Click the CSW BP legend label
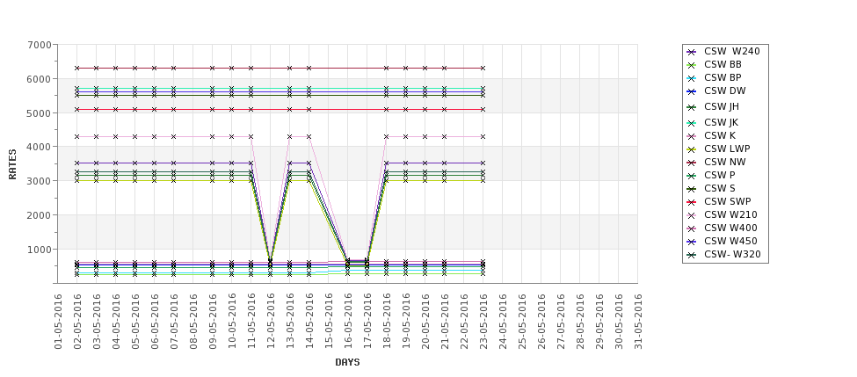 pos(723,77)
